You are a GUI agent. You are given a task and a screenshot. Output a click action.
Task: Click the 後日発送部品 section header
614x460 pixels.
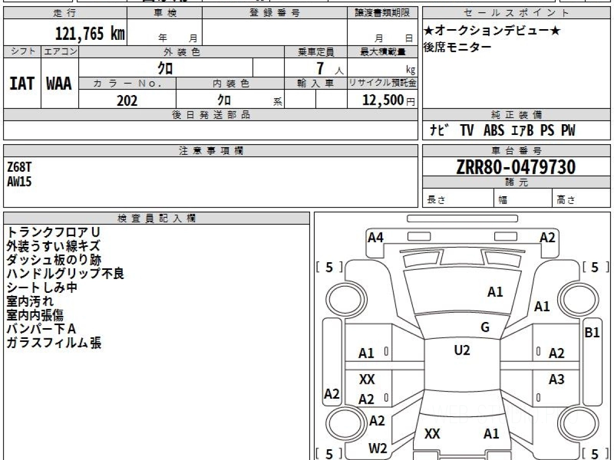210,115
